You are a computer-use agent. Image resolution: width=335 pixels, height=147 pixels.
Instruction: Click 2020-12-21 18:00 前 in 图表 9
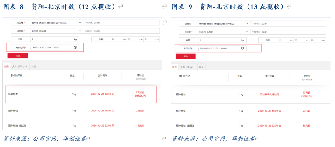pos(270,111)
